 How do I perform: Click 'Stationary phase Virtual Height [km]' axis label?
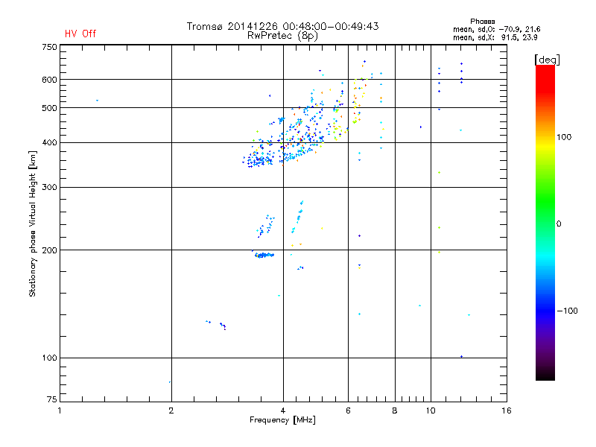pyautogui.click(x=33, y=224)
